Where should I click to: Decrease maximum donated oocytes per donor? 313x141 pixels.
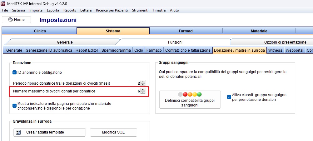point(143,92)
